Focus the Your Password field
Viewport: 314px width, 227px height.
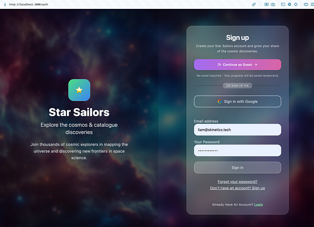click(238, 151)
